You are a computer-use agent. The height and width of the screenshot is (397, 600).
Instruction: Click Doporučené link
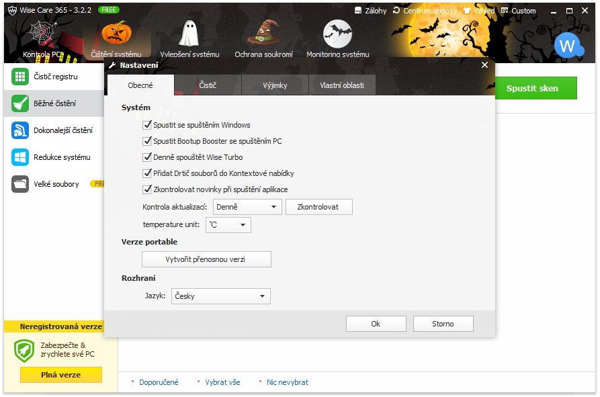coord(159,382)
